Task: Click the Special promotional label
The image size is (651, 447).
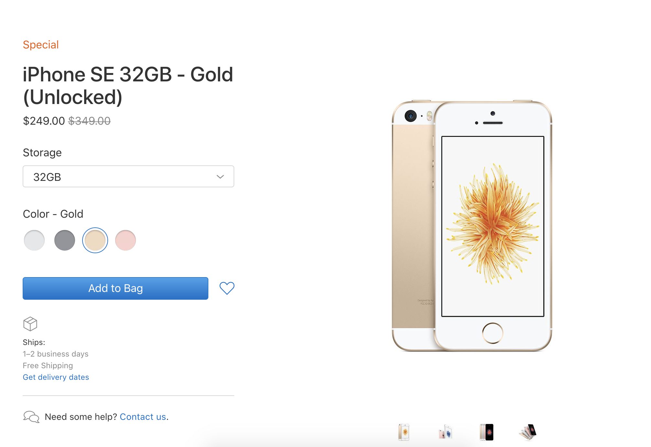Action: [x=41, y=45]
